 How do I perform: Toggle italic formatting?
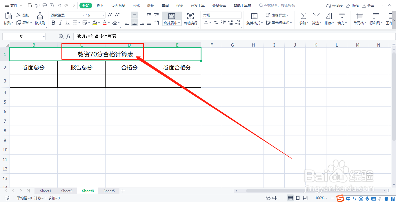coord(61,23)
